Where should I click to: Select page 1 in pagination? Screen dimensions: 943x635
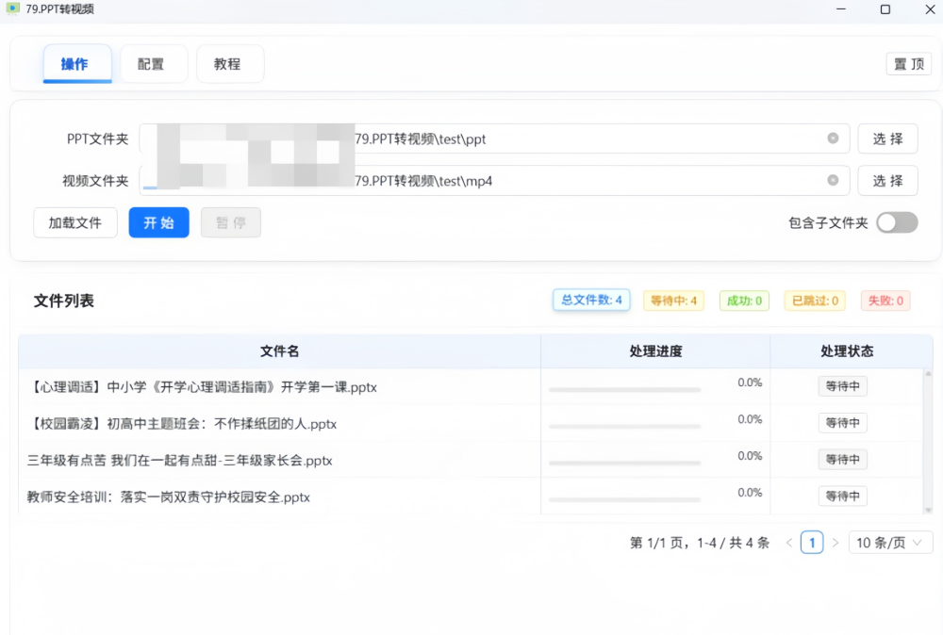pyautogui.click(x=811, y=543)
